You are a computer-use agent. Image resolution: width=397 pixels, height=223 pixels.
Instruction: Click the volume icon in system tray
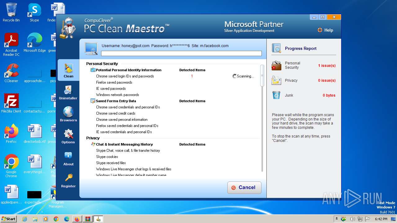[x=353, y=219]
